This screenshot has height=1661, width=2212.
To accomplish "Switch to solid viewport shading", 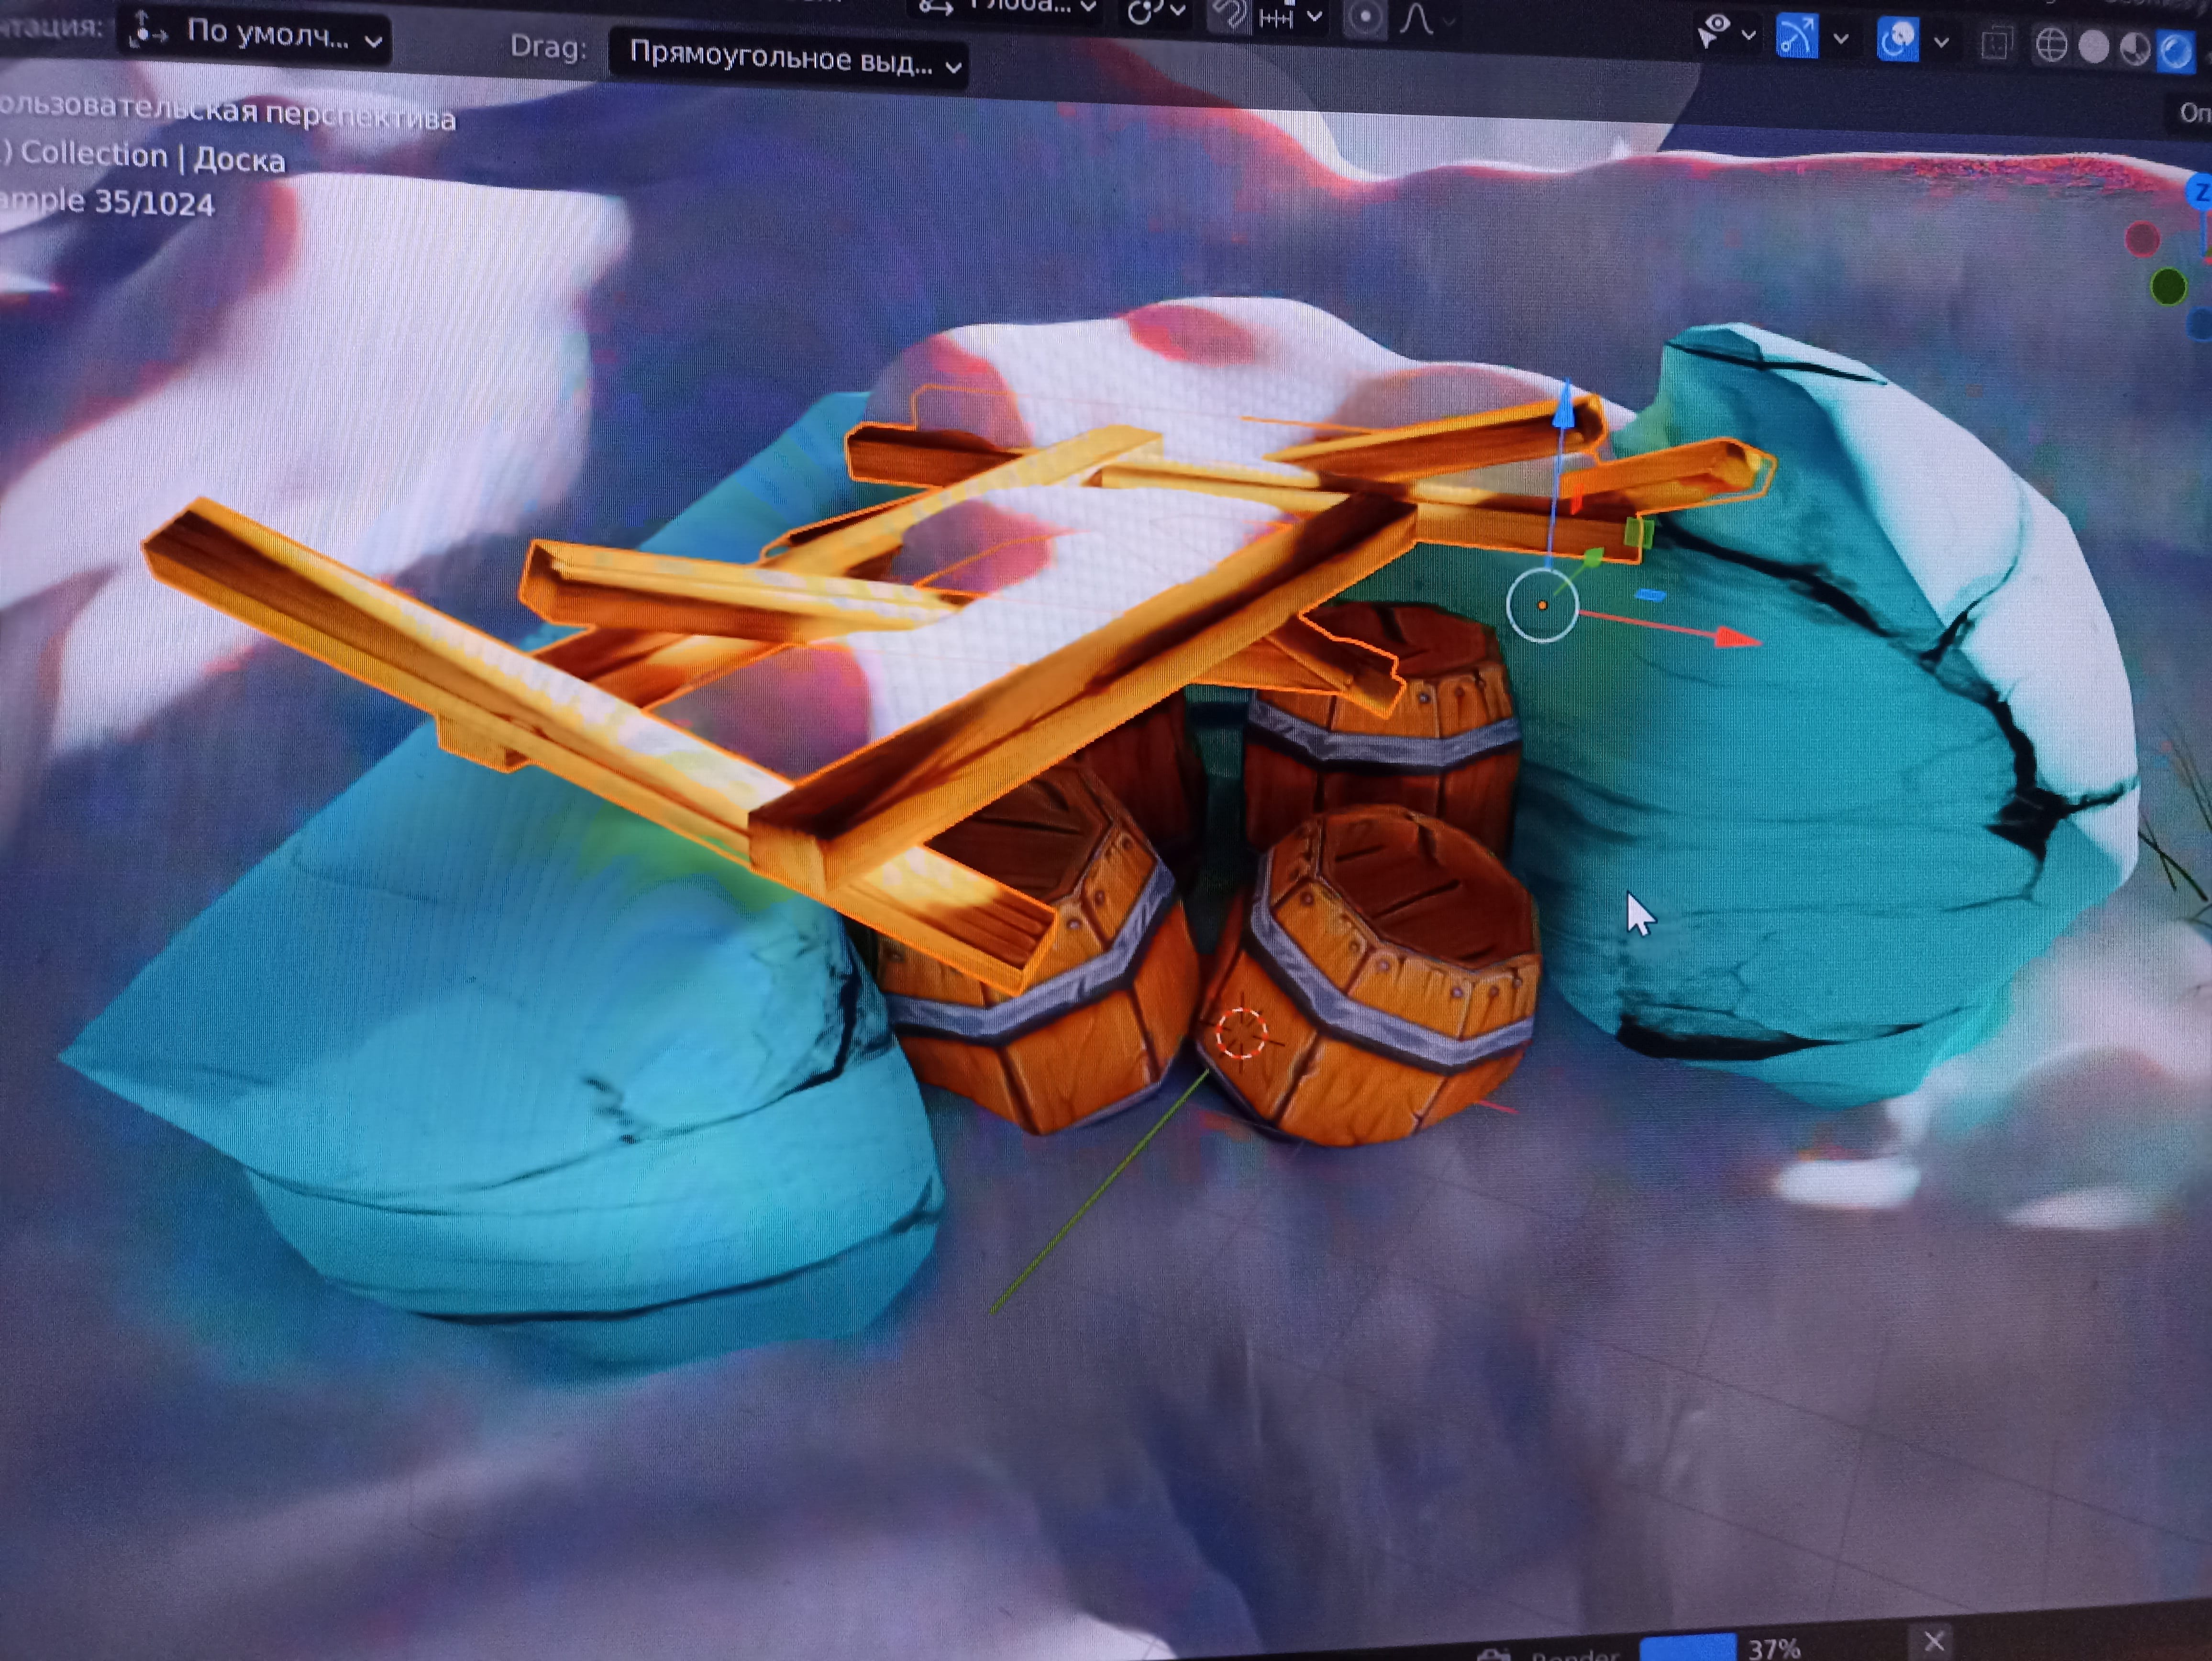I will (2093, 47).
